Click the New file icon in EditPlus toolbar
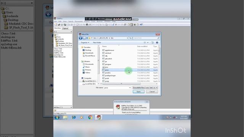 click(56, 25)
